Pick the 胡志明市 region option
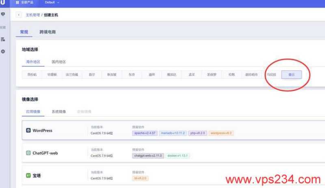This screenshot has height=188, width=325. coord(251,75)
